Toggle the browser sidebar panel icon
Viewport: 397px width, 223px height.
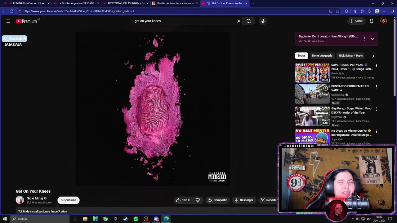pyautogui.click(x=392, y=11)
